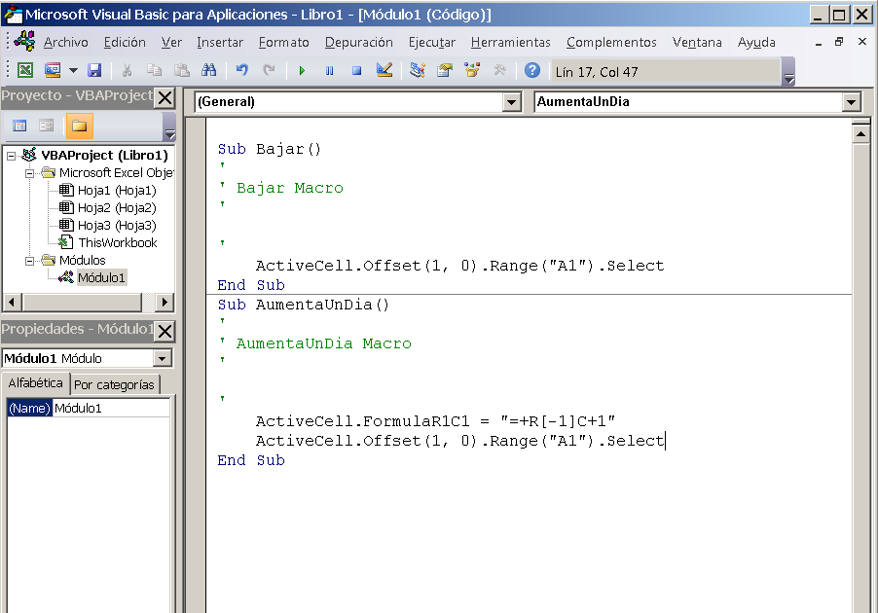
Task: Click the Find binoculars icon
Action: click(209, 70)
